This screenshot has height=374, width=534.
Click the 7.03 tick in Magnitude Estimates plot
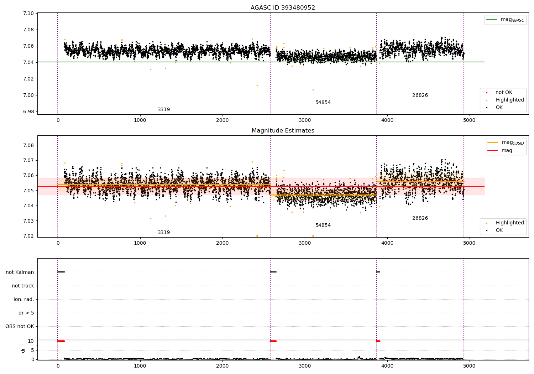pos(28,221)
